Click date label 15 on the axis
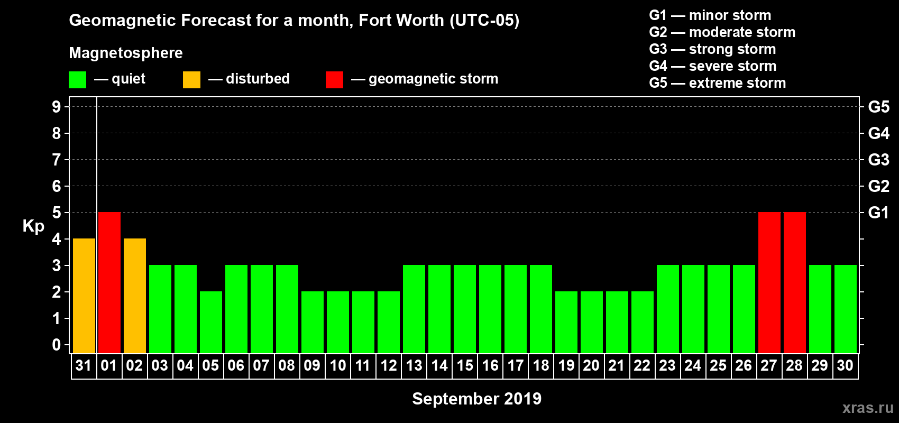The image size is (899, 423). click(465, 365)
